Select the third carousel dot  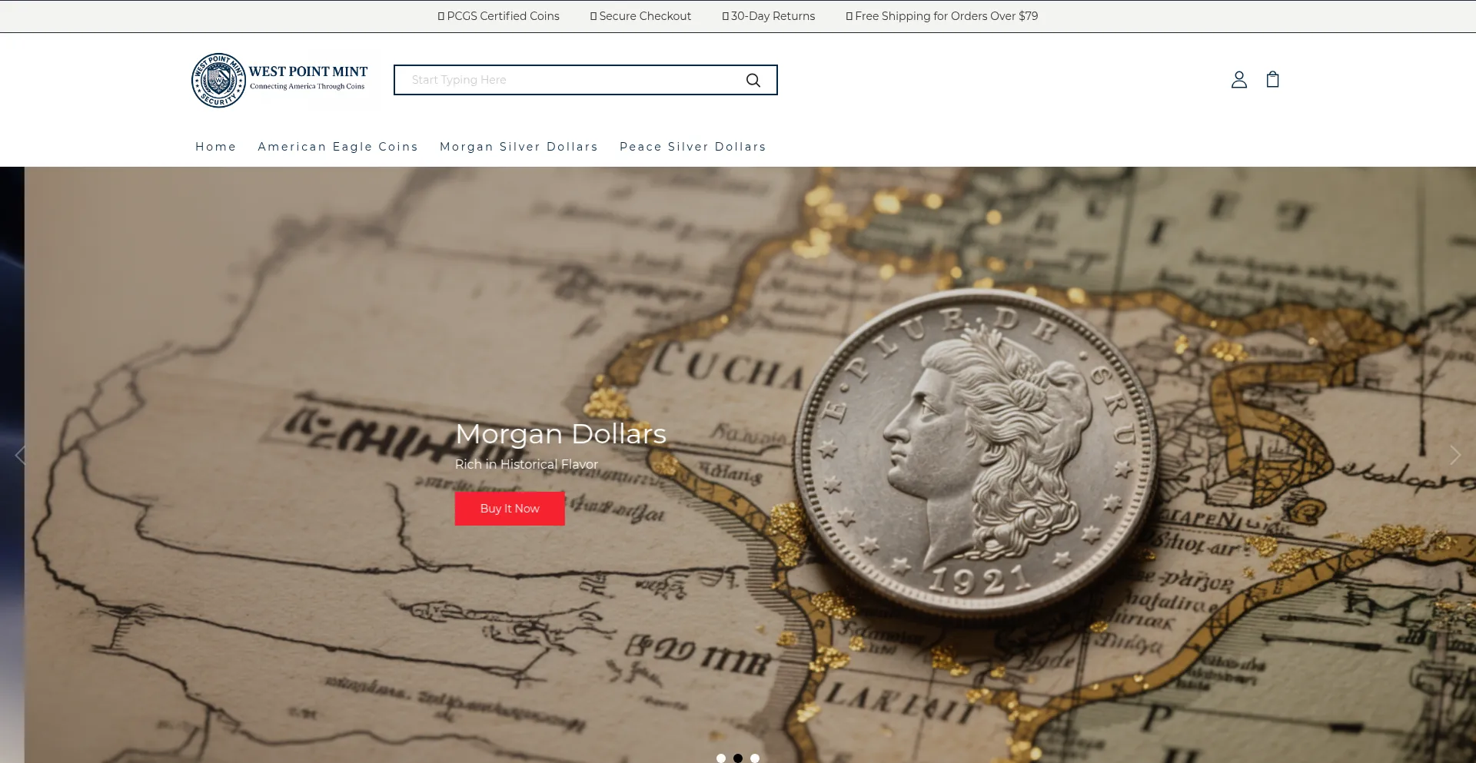[x=755, y=758]
